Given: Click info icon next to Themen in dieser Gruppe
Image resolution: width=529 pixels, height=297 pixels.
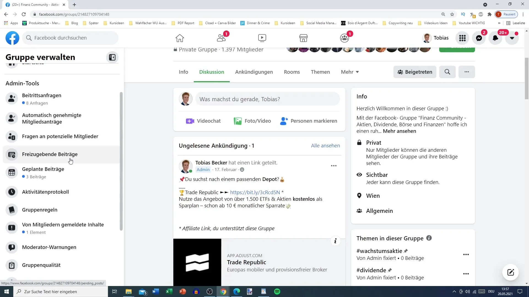Looking at the screenshot, I should [x=429, y=238].
